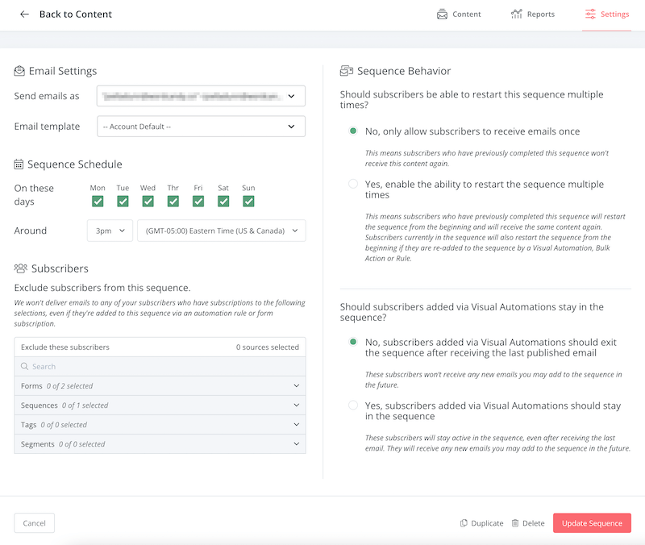Click the Reports chart icon

click(x=517, y=15)
